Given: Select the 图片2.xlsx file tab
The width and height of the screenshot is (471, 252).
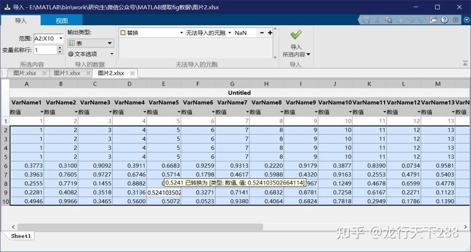Looking at the screenshot, I should pos(111,73).
